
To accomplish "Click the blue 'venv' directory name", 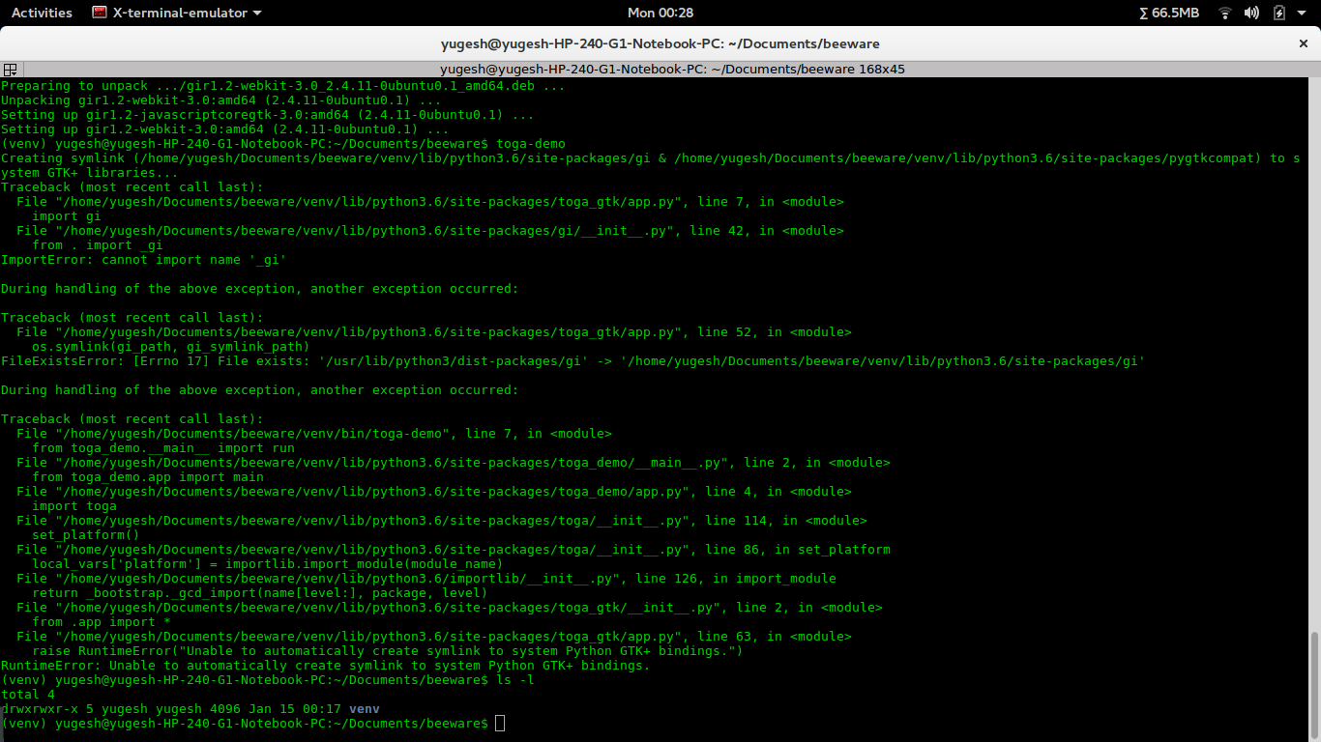I will coord(364,709).
